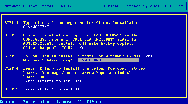Click the line containing "CALL STARTNET.BAT"
This screenshot has width=188, height=104.
pyautogui.click(x=80, y=40)
